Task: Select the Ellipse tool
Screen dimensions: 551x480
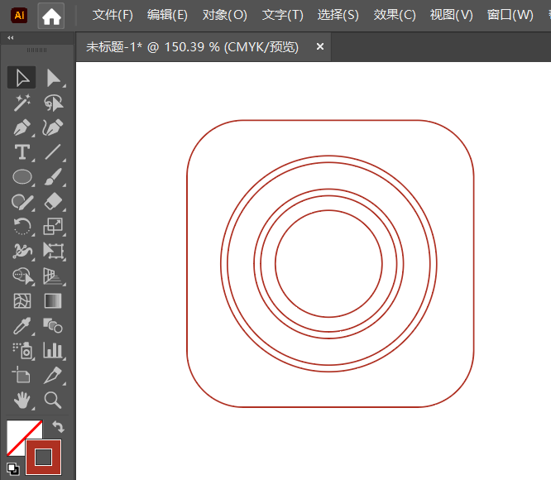Action: point(22,176)
